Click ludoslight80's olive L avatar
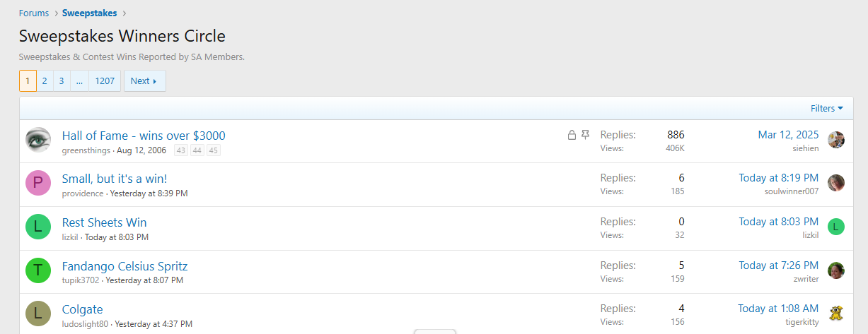Screen dimensions: 868x334 [x=38, y=314]
